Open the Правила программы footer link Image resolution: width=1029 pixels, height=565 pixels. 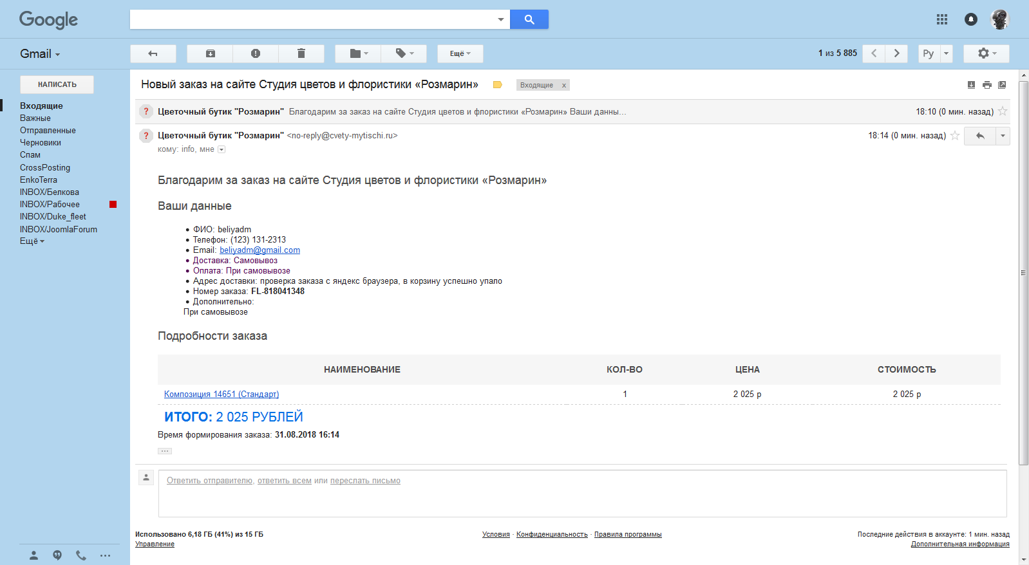pos(628,534)
